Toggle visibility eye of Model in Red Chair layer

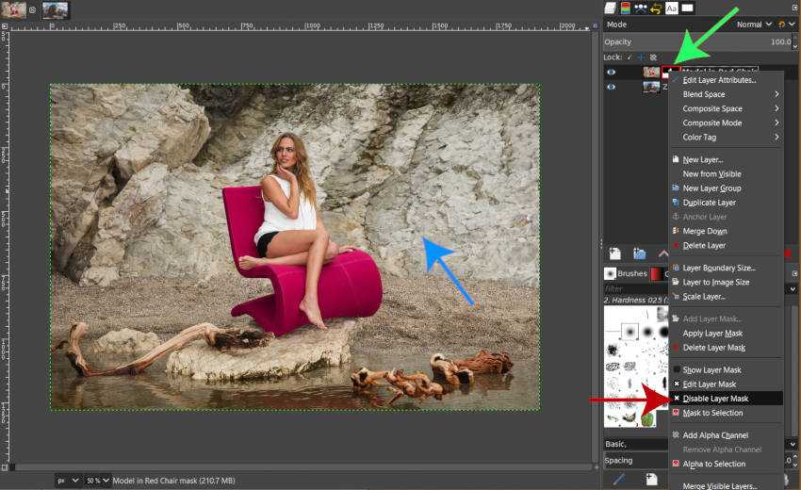(x=611, y=72)
